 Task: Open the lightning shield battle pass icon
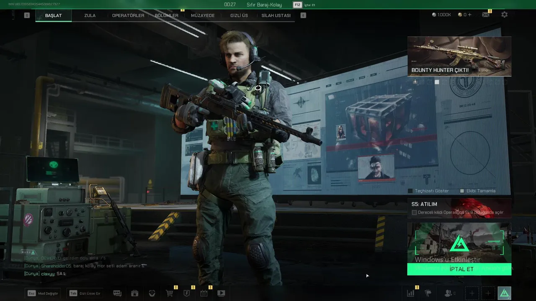click(x=187, y=293)
